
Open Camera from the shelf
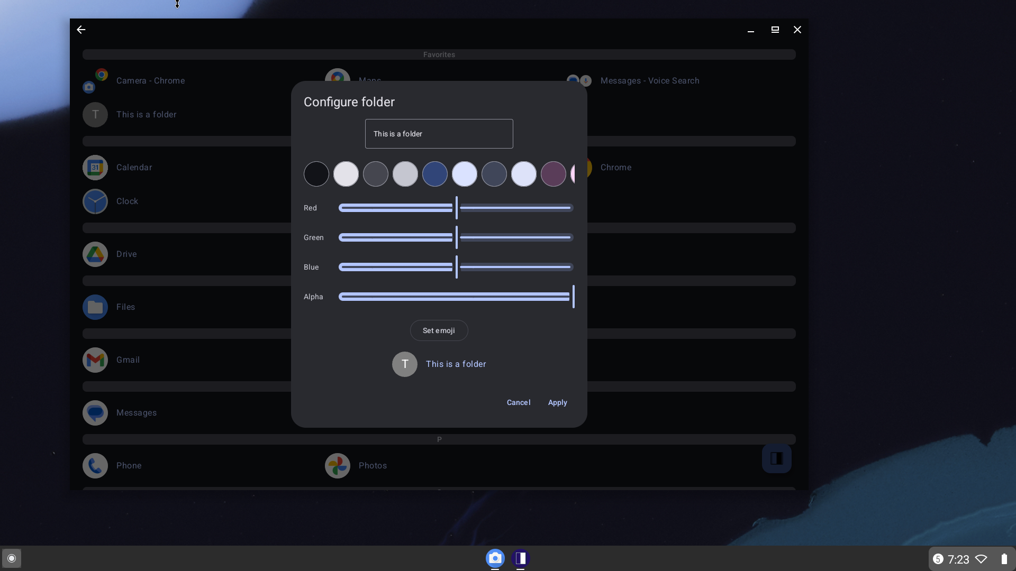point(495,558)
